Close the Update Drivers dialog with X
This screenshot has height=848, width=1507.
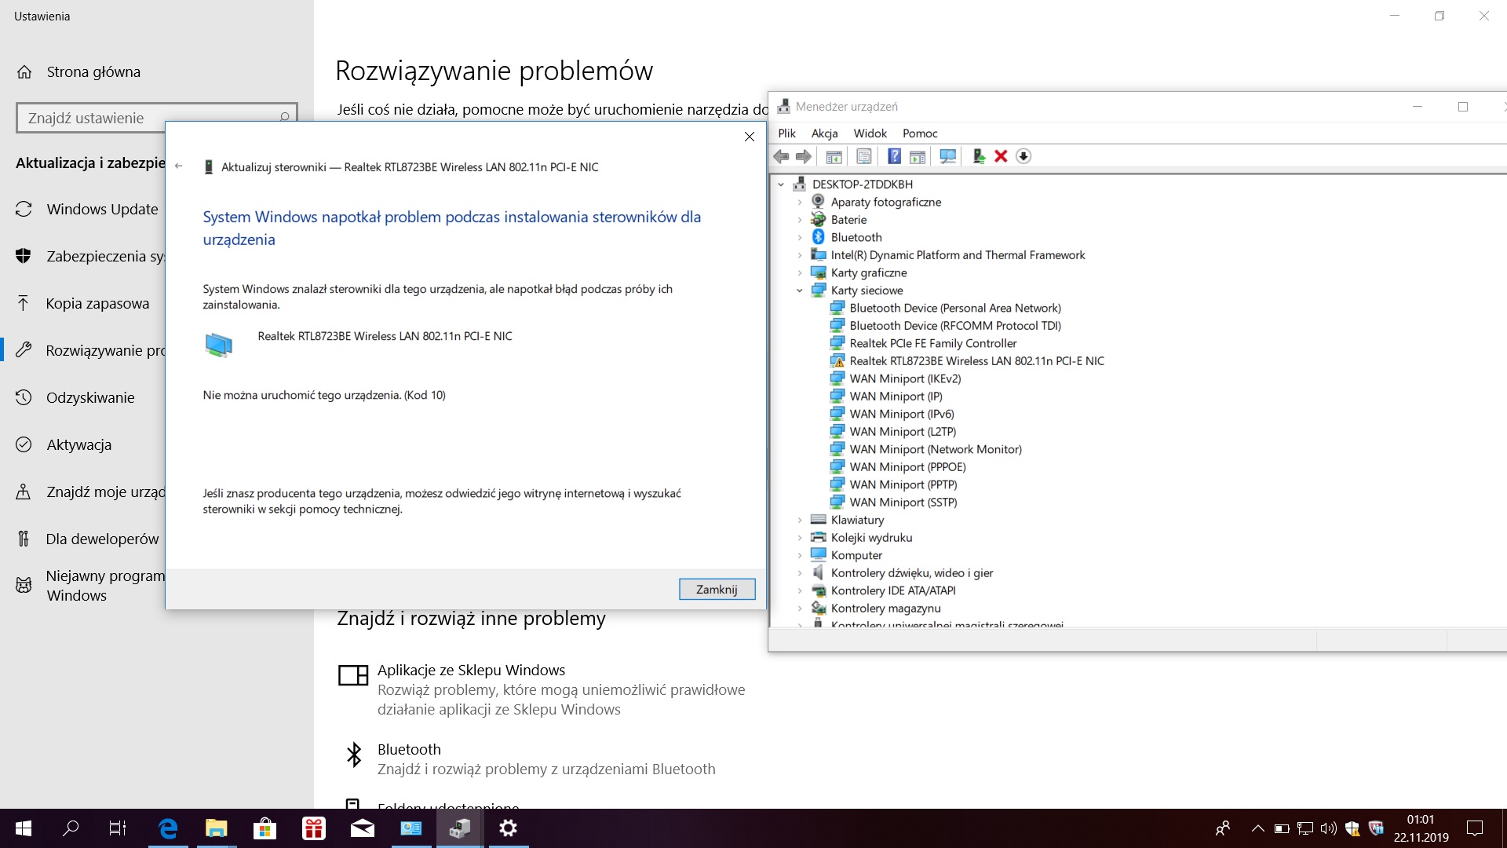750,137
